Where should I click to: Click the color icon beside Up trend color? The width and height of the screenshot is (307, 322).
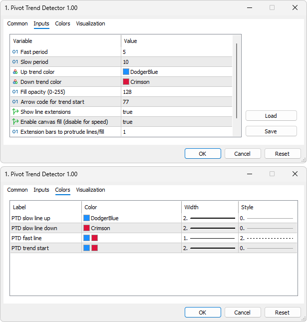15,72
